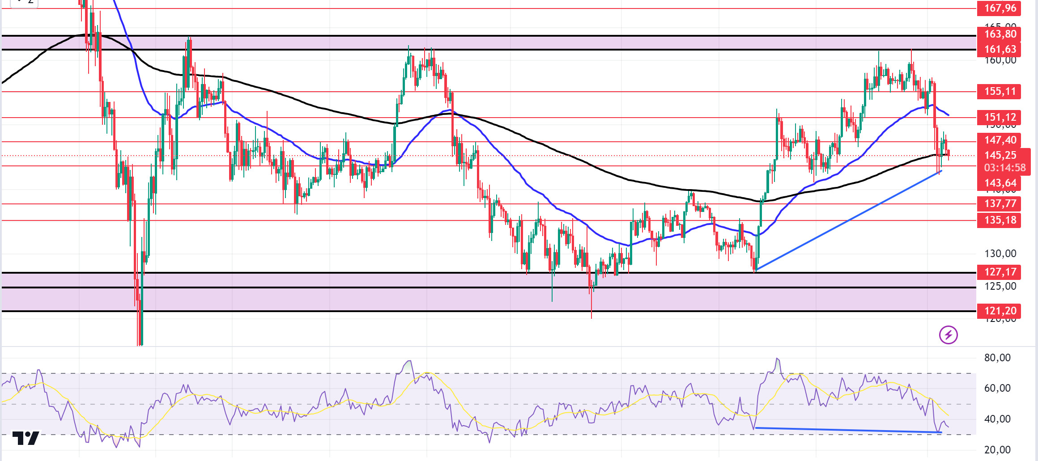Screen dimensions: 1038x461
Task: Click the 40,00 value on RSI axis
Action: [998, 419]
